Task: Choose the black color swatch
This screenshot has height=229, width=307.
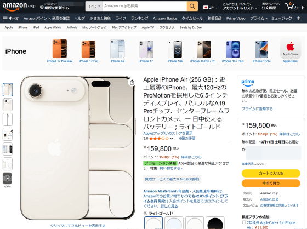Action: [215, 223]
